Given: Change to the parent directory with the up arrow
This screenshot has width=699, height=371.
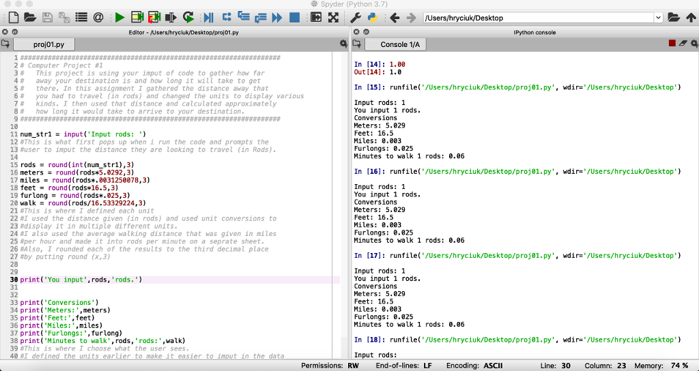Looking at the screenshot, I should coord(691,17).
